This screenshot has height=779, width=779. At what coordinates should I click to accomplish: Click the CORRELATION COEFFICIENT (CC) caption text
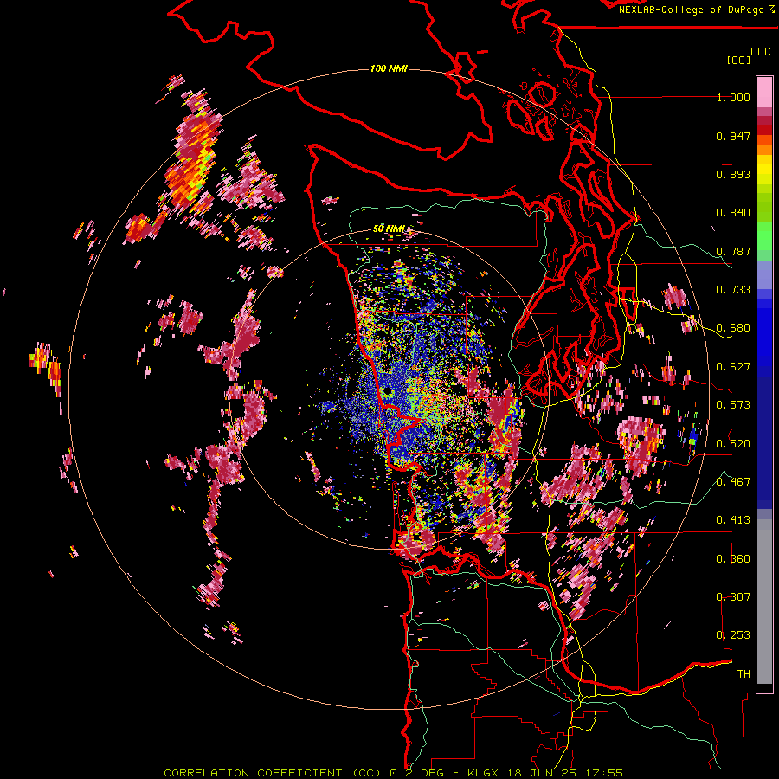[x=273, y=773]
